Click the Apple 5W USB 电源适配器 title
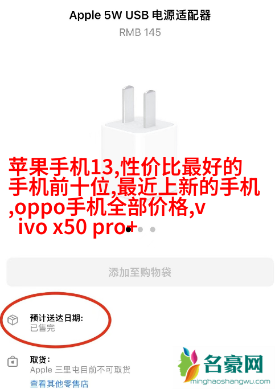The width and height of the screenshot is (275, 389). click(x=140, y=15)
